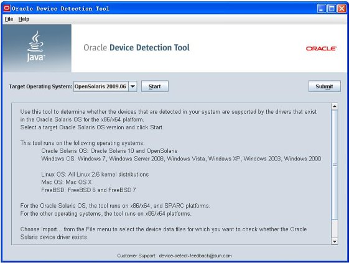Click the Start button

pos(155,86)
